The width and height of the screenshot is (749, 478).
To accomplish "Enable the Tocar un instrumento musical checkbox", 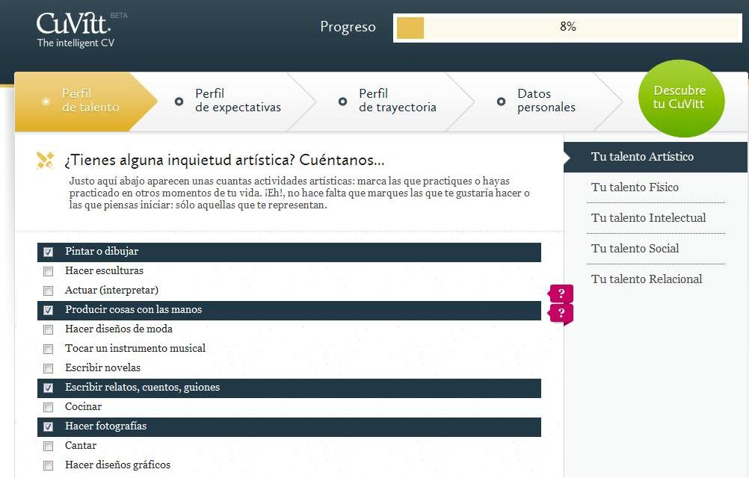I will 49,349.
